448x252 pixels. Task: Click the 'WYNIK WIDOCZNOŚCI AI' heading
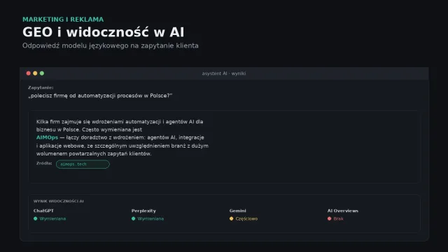click(x=59, y=201)
